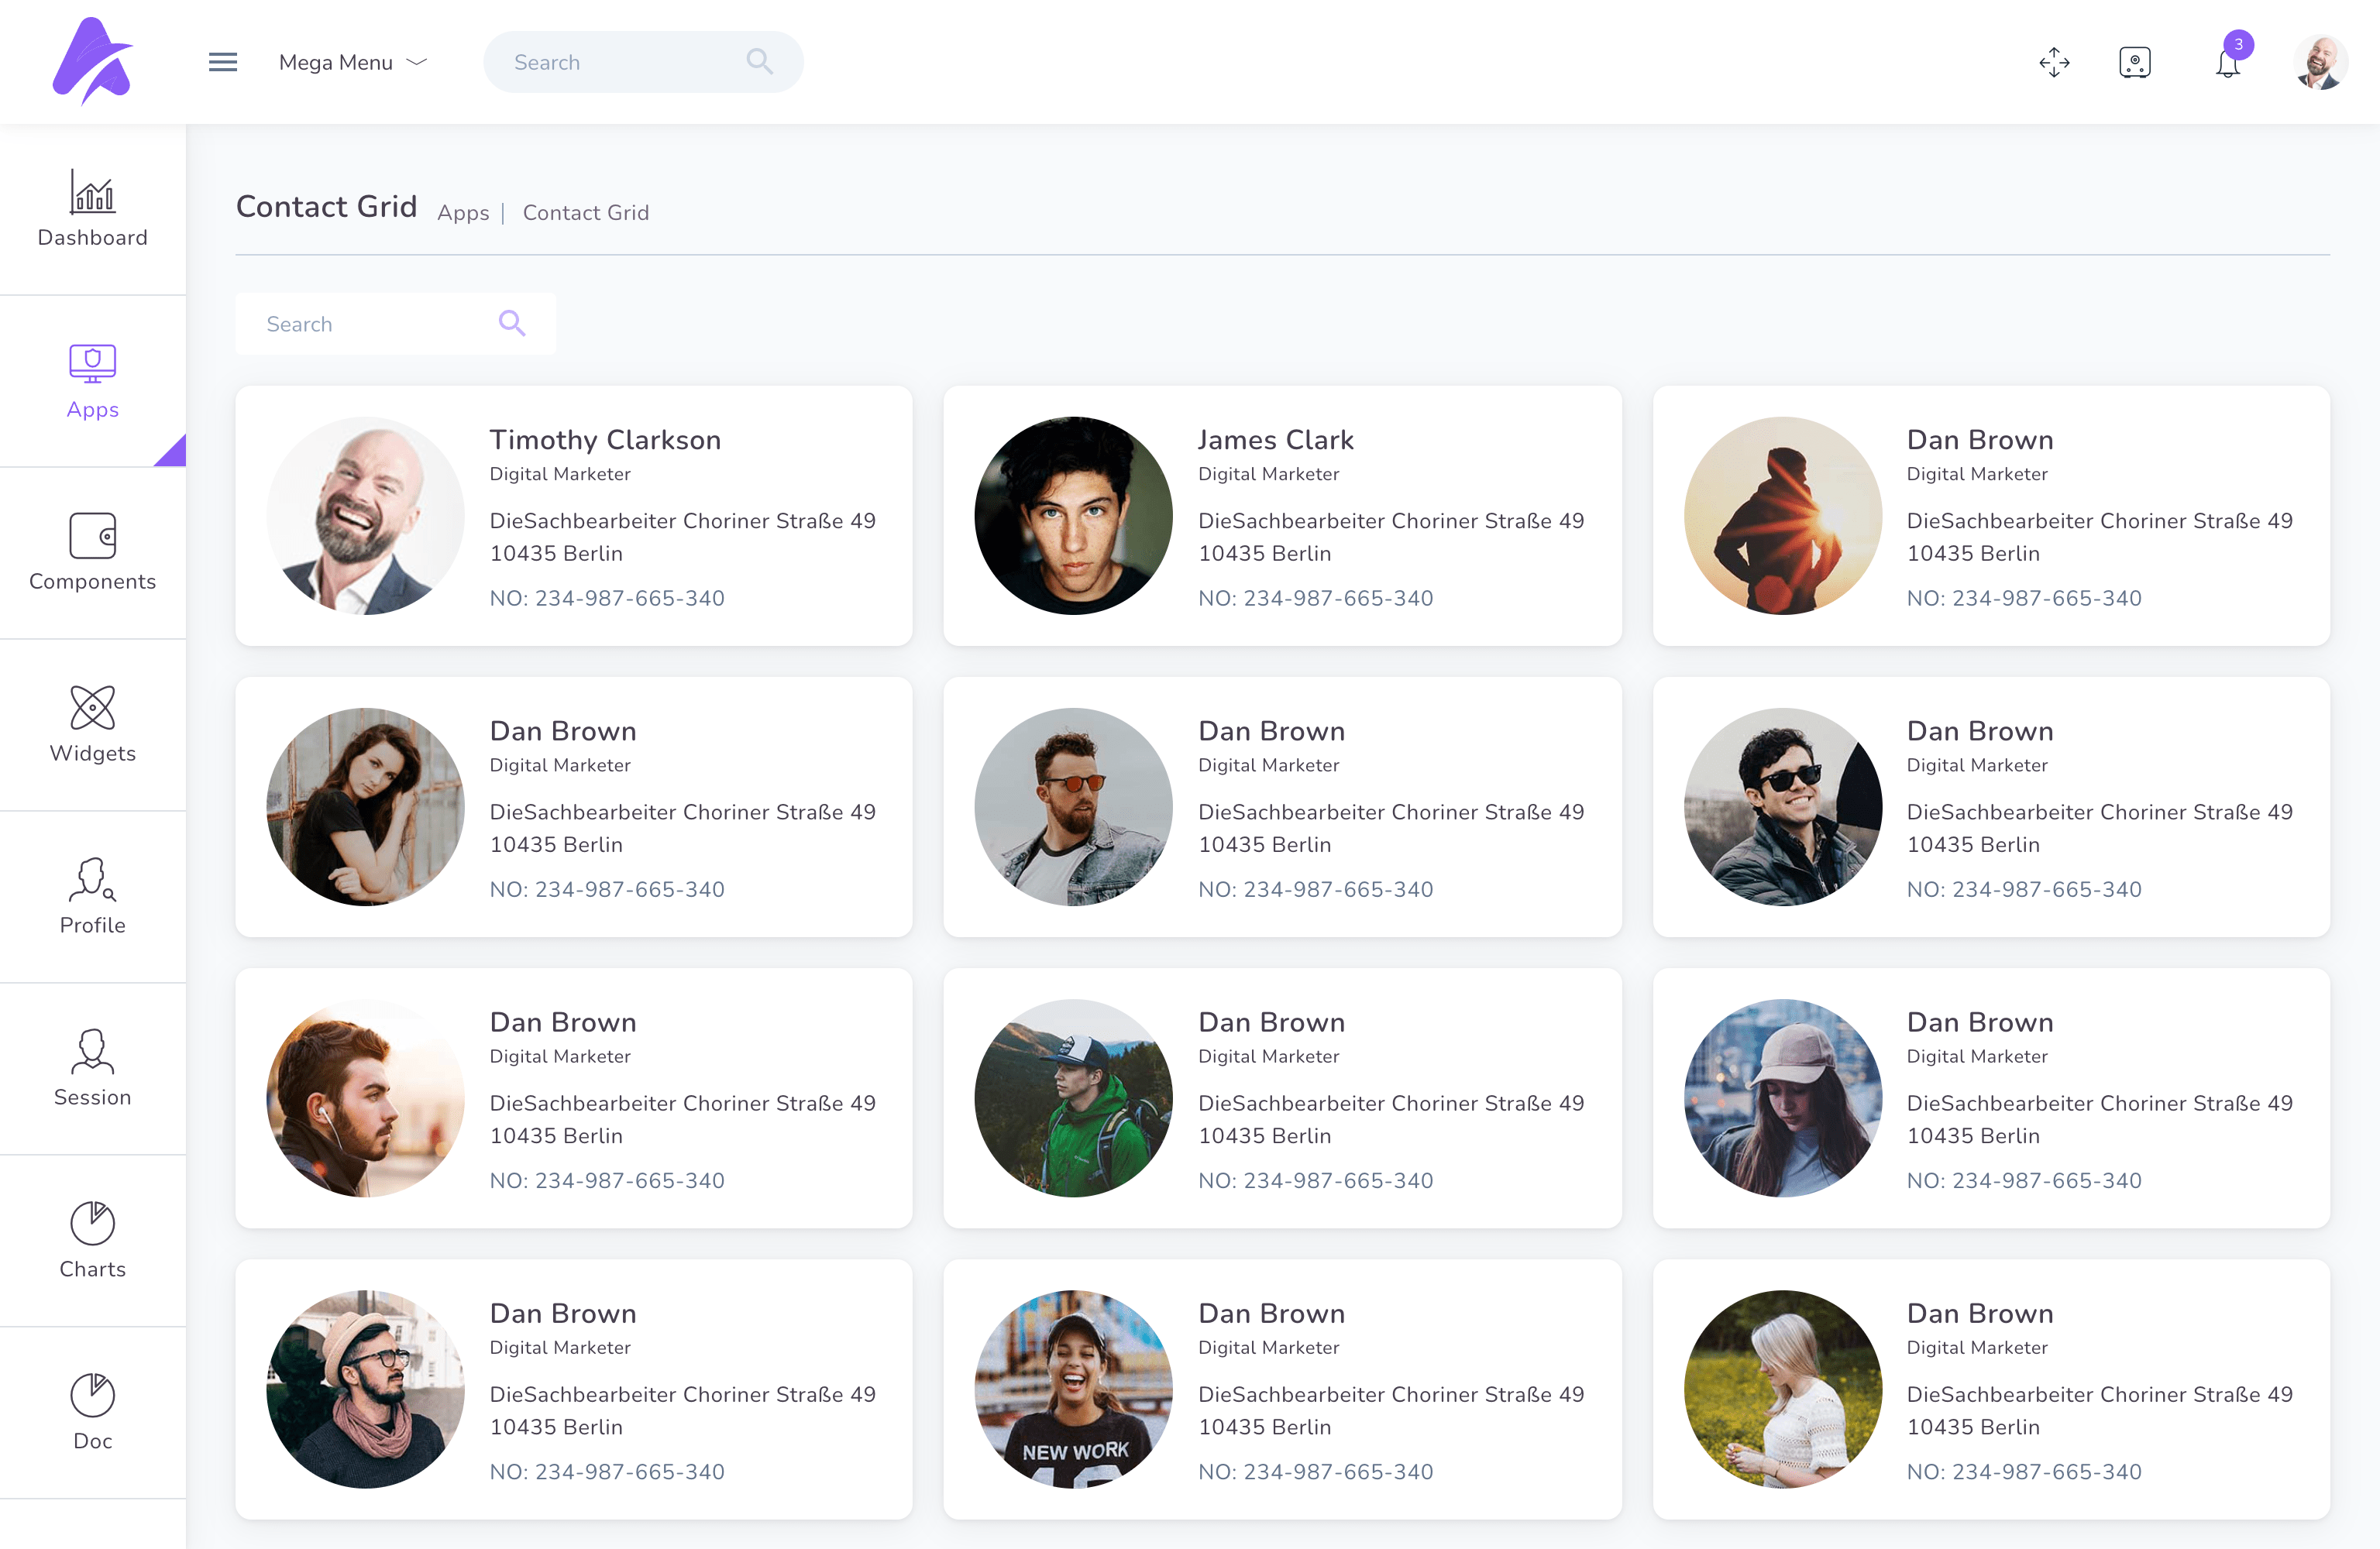The image size is (2380, 1549).
Task: Click the contact card icon in header
Action: (2134, 62)
